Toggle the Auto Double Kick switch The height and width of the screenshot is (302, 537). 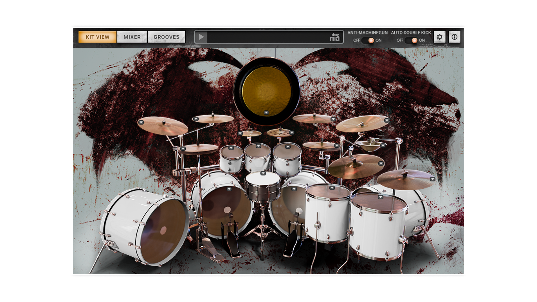411,41
